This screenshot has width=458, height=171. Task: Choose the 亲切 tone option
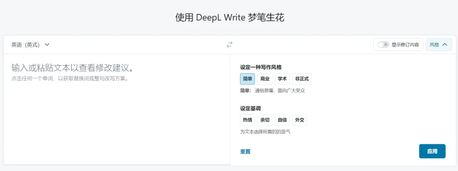coord(265,120)
